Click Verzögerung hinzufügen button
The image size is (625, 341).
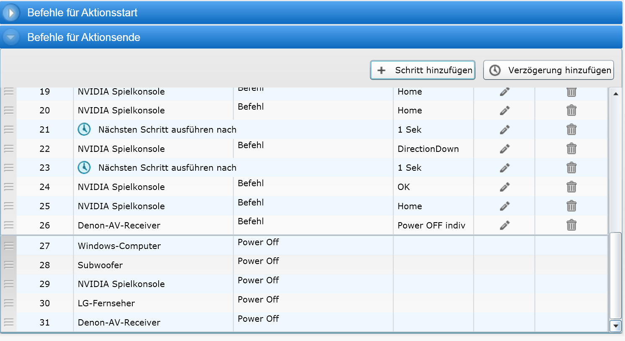tap(548, 70)
